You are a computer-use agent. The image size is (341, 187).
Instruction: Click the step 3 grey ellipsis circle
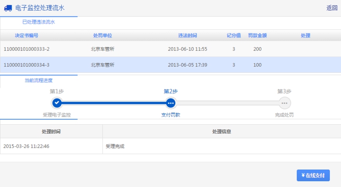(x=284, y=103)
